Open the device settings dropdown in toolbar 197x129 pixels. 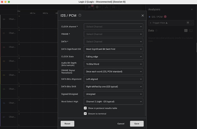(98, 7)
